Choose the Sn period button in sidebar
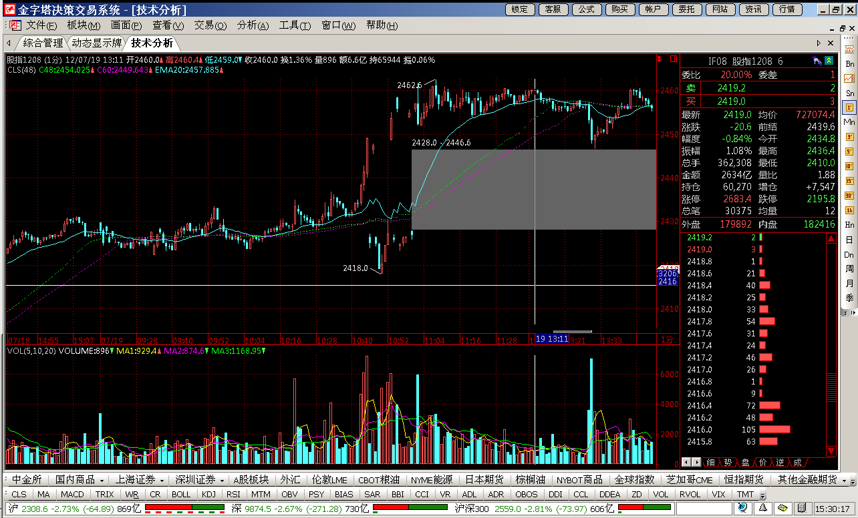Image resolution: width=858 pixels, height=518 pixels. (x=849, y=93)
